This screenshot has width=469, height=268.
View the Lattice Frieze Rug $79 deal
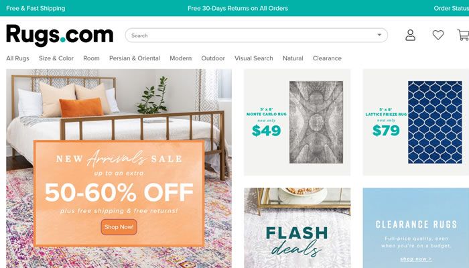tap(416, 123)
